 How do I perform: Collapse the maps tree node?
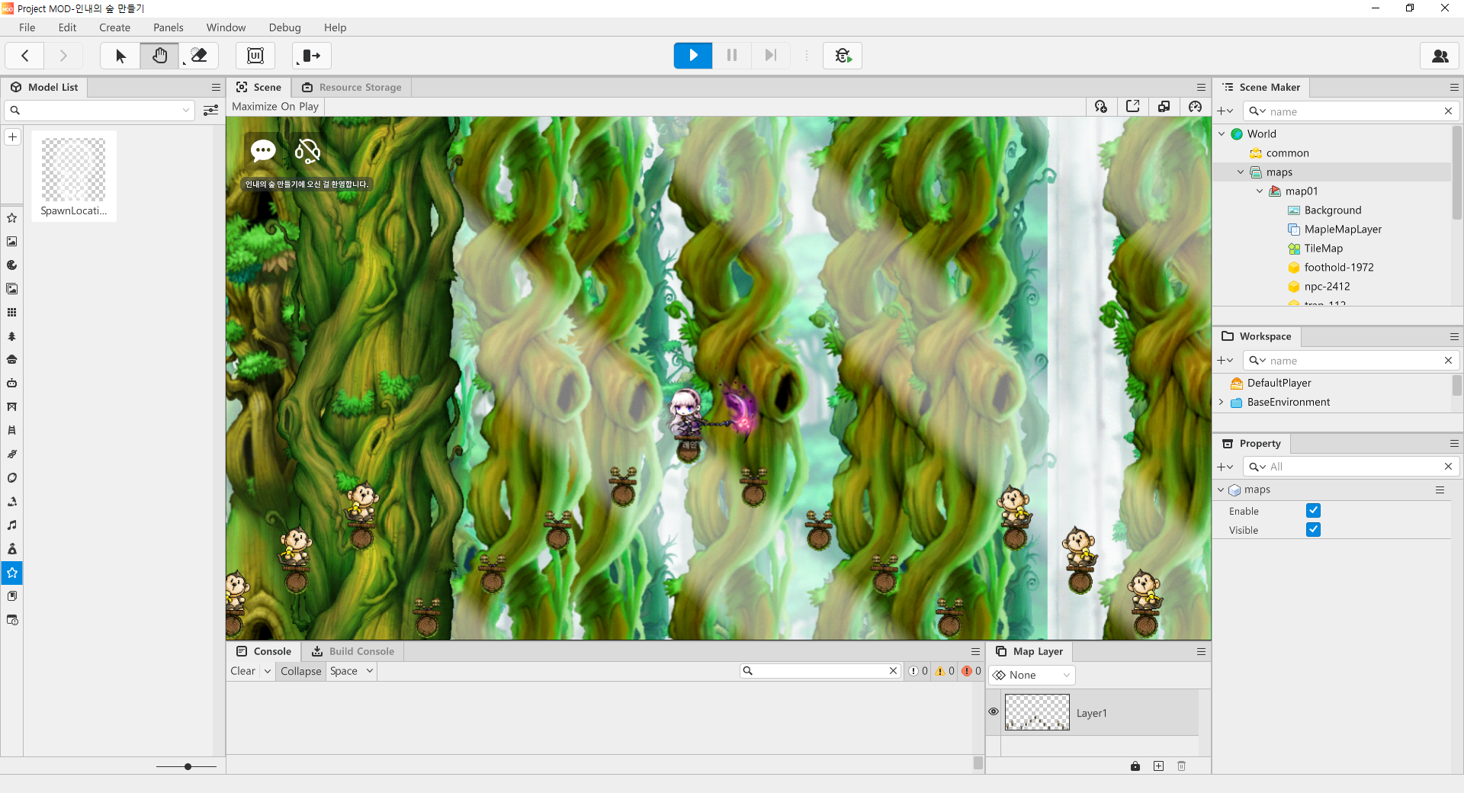pyautogui.click(x=1241, y=172)
